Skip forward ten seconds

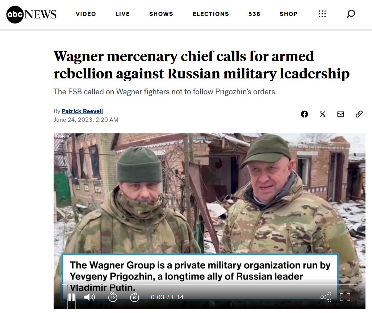coord(134,297)
